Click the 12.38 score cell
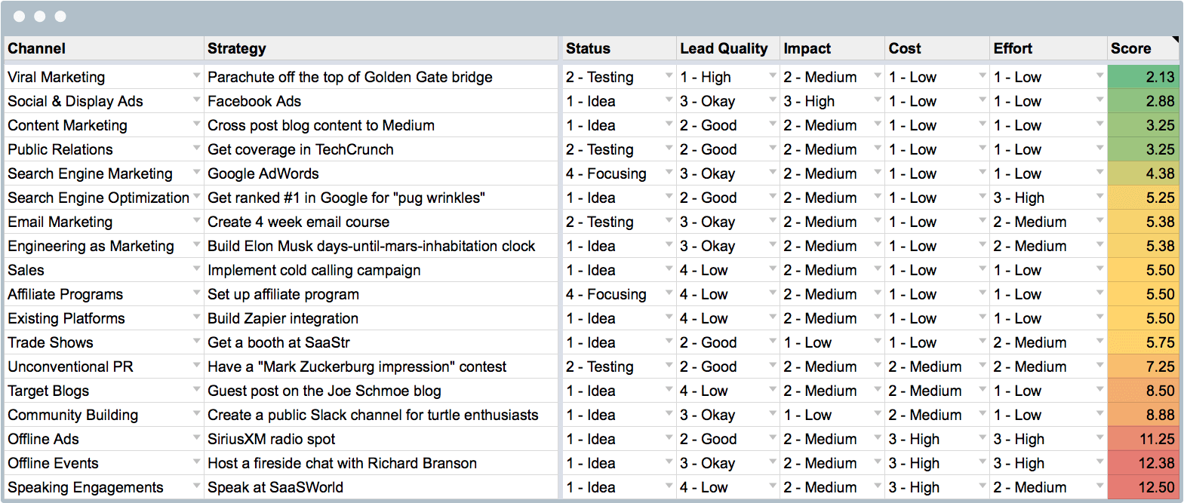The height and width of the screenshot is (503, 1184). click(1143, 463)
